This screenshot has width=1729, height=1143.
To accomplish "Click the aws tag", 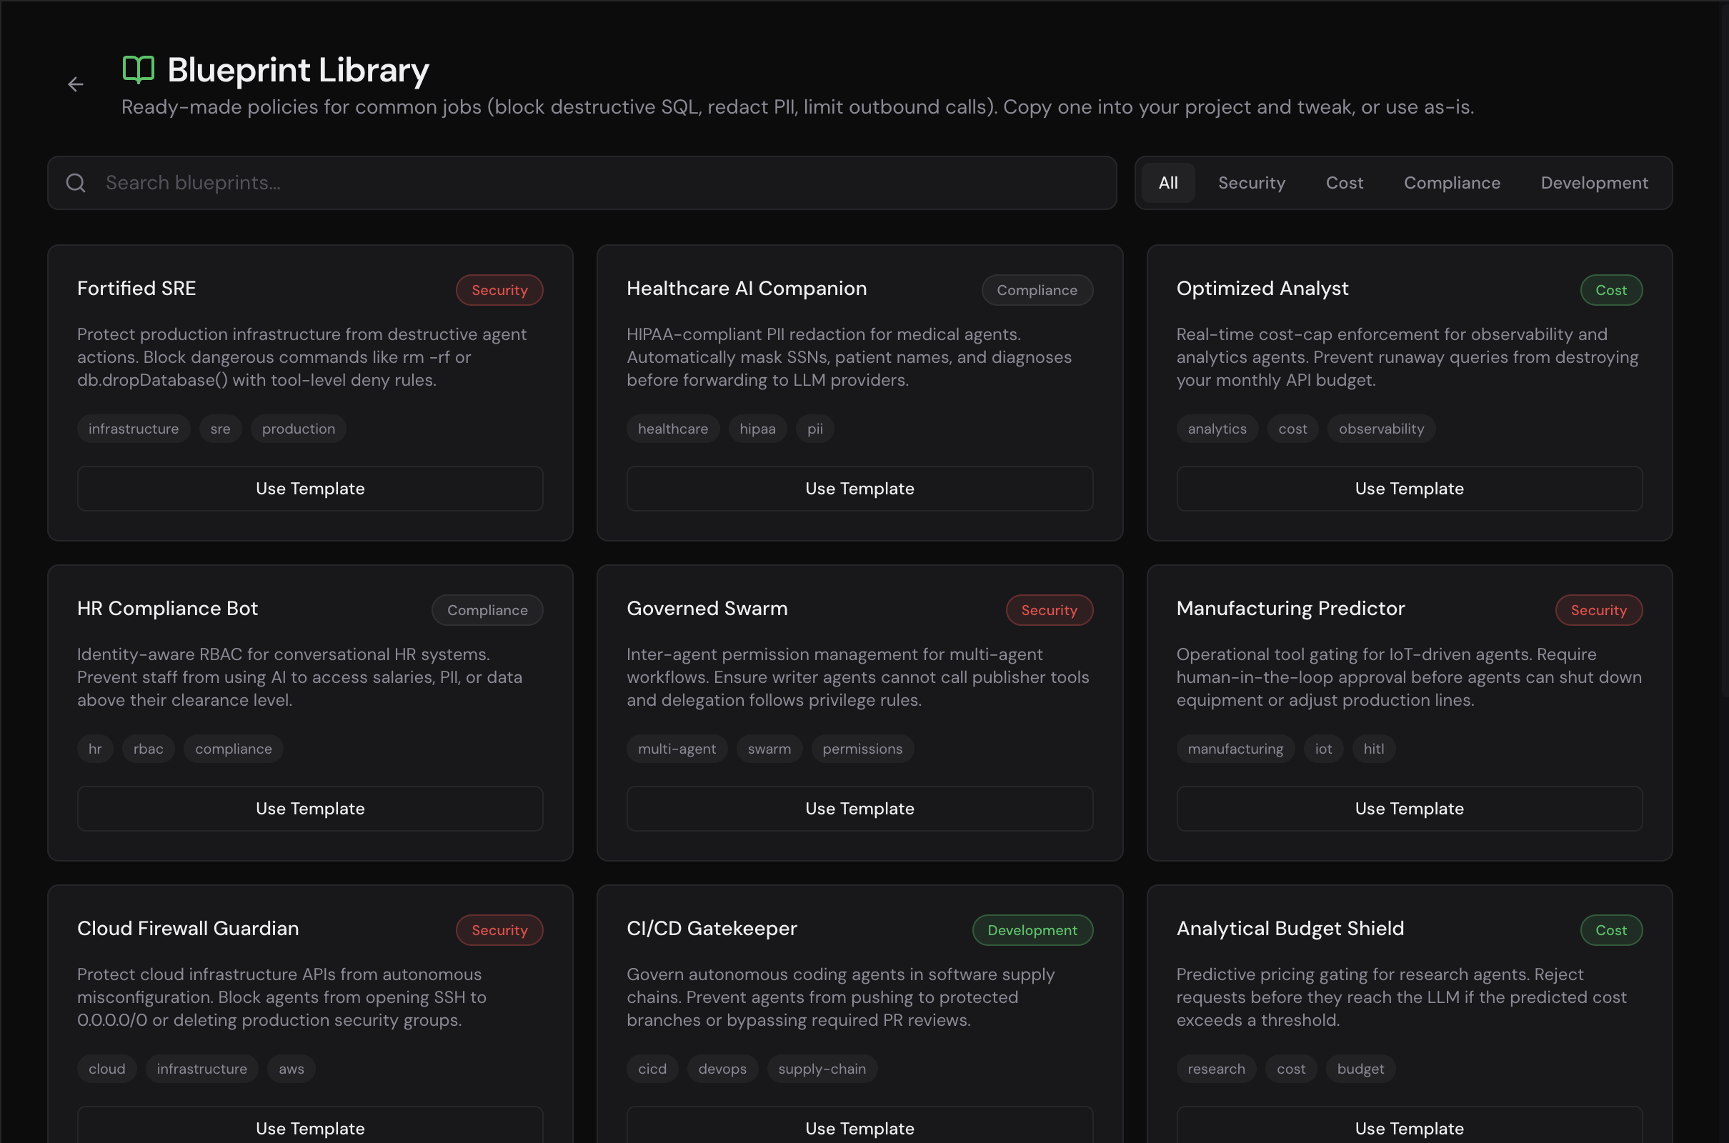I will [x=291, y=1069].
